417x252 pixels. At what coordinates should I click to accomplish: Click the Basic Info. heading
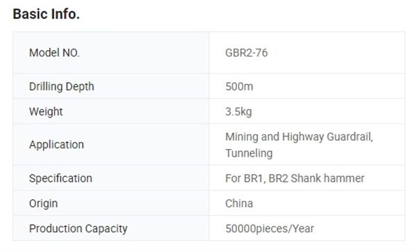[47, 14]
